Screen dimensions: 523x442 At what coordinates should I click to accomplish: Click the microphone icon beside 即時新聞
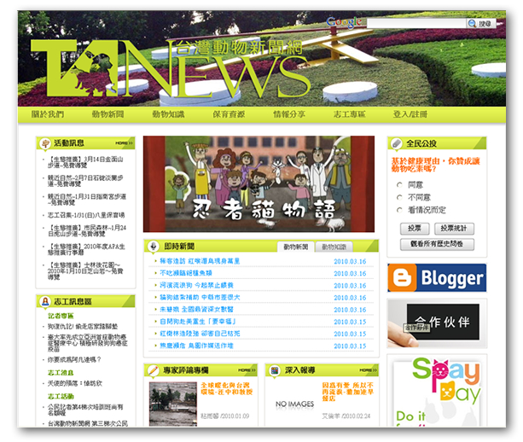click(x=153, y=247)
